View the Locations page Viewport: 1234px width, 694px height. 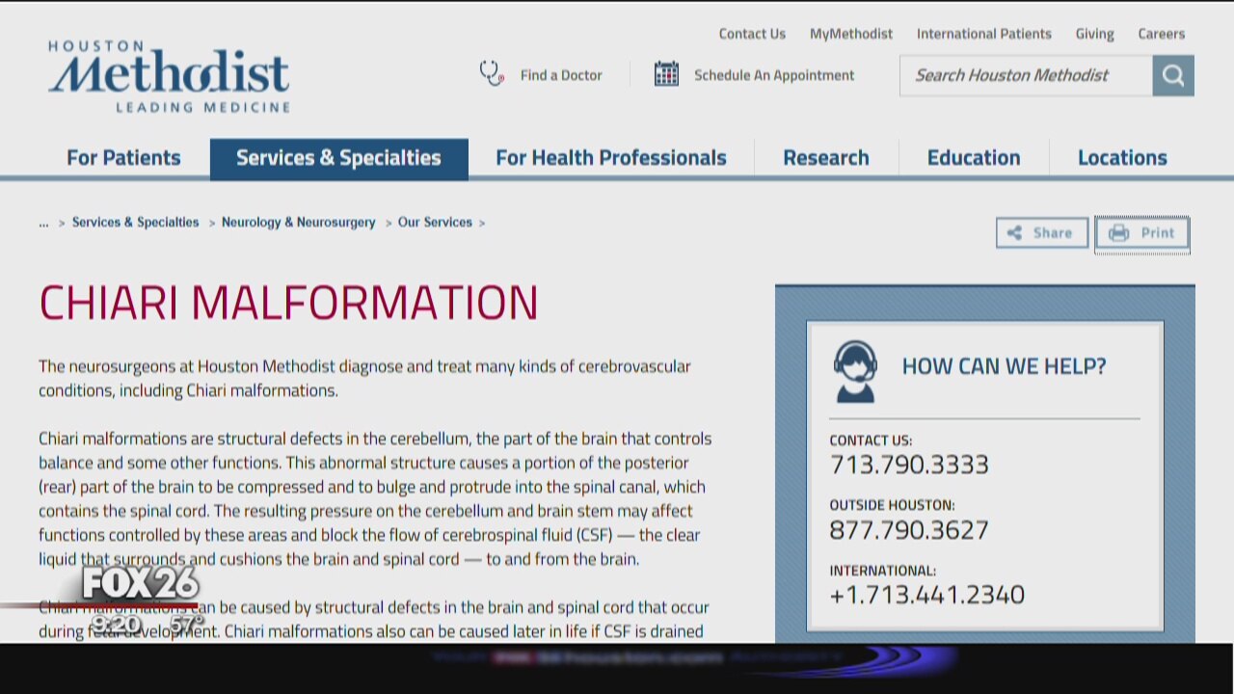coord(1122,158)
